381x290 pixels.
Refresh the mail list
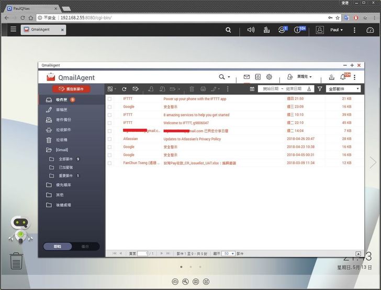coord(124,89)
